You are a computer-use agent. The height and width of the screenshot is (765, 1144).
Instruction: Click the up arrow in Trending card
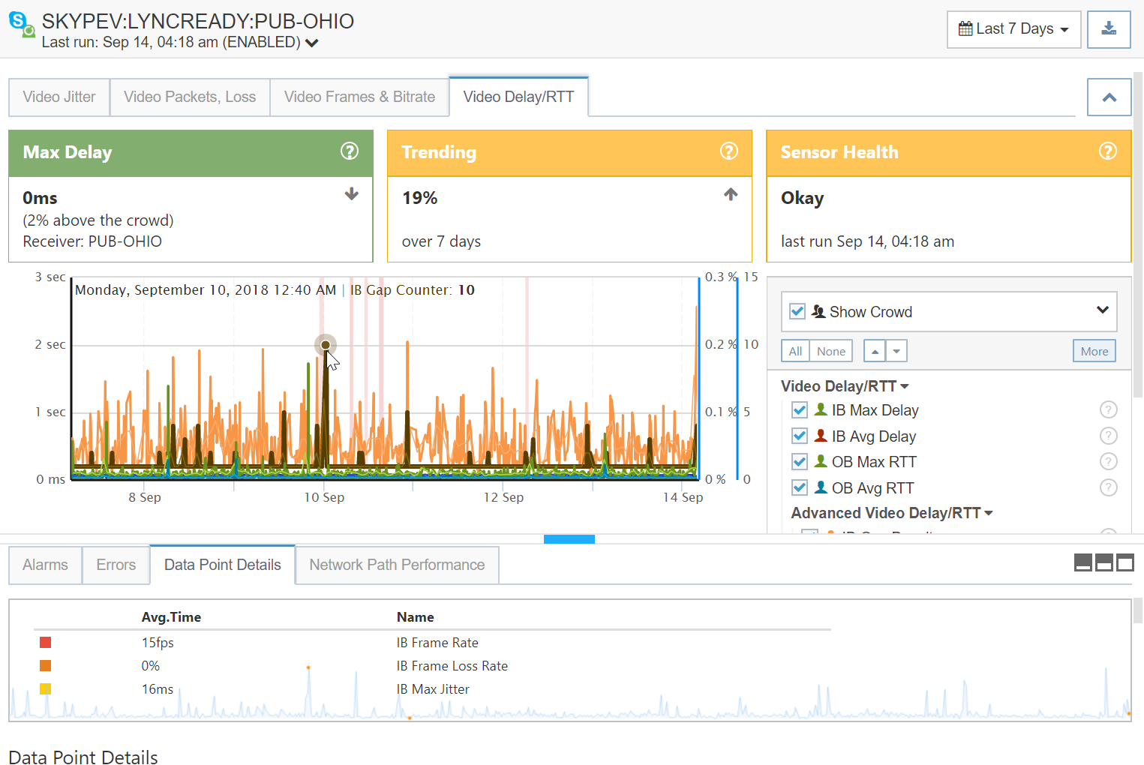731,194
